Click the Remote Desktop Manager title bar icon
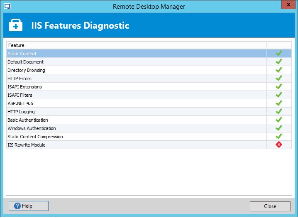The width and height of the screenshot is (298, 218). tap(7, 6)
